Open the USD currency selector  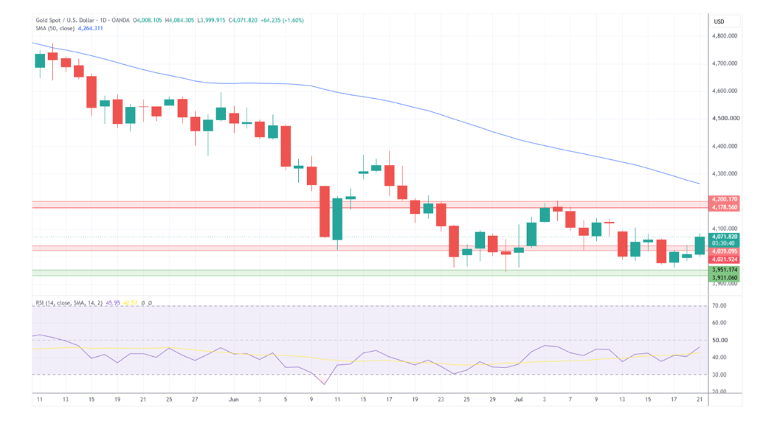719,21
